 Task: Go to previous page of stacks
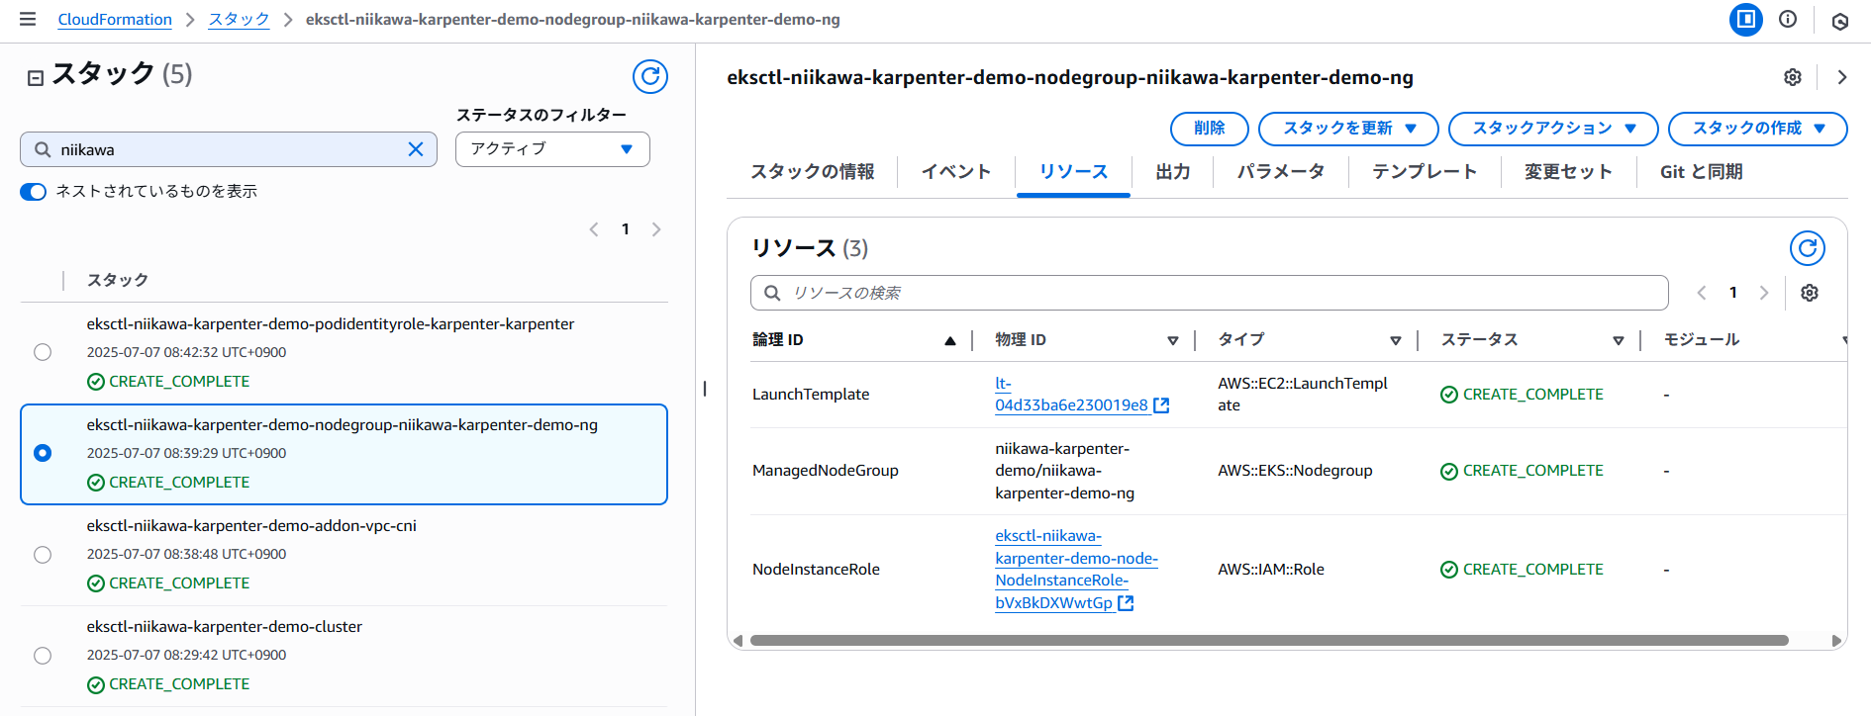(594, 229)
